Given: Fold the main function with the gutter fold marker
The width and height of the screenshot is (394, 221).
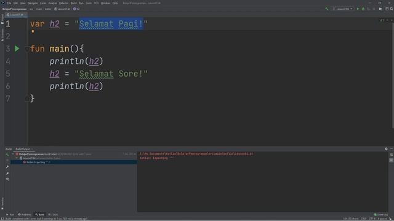Looking at the screenshot, I should coord(27,48).
